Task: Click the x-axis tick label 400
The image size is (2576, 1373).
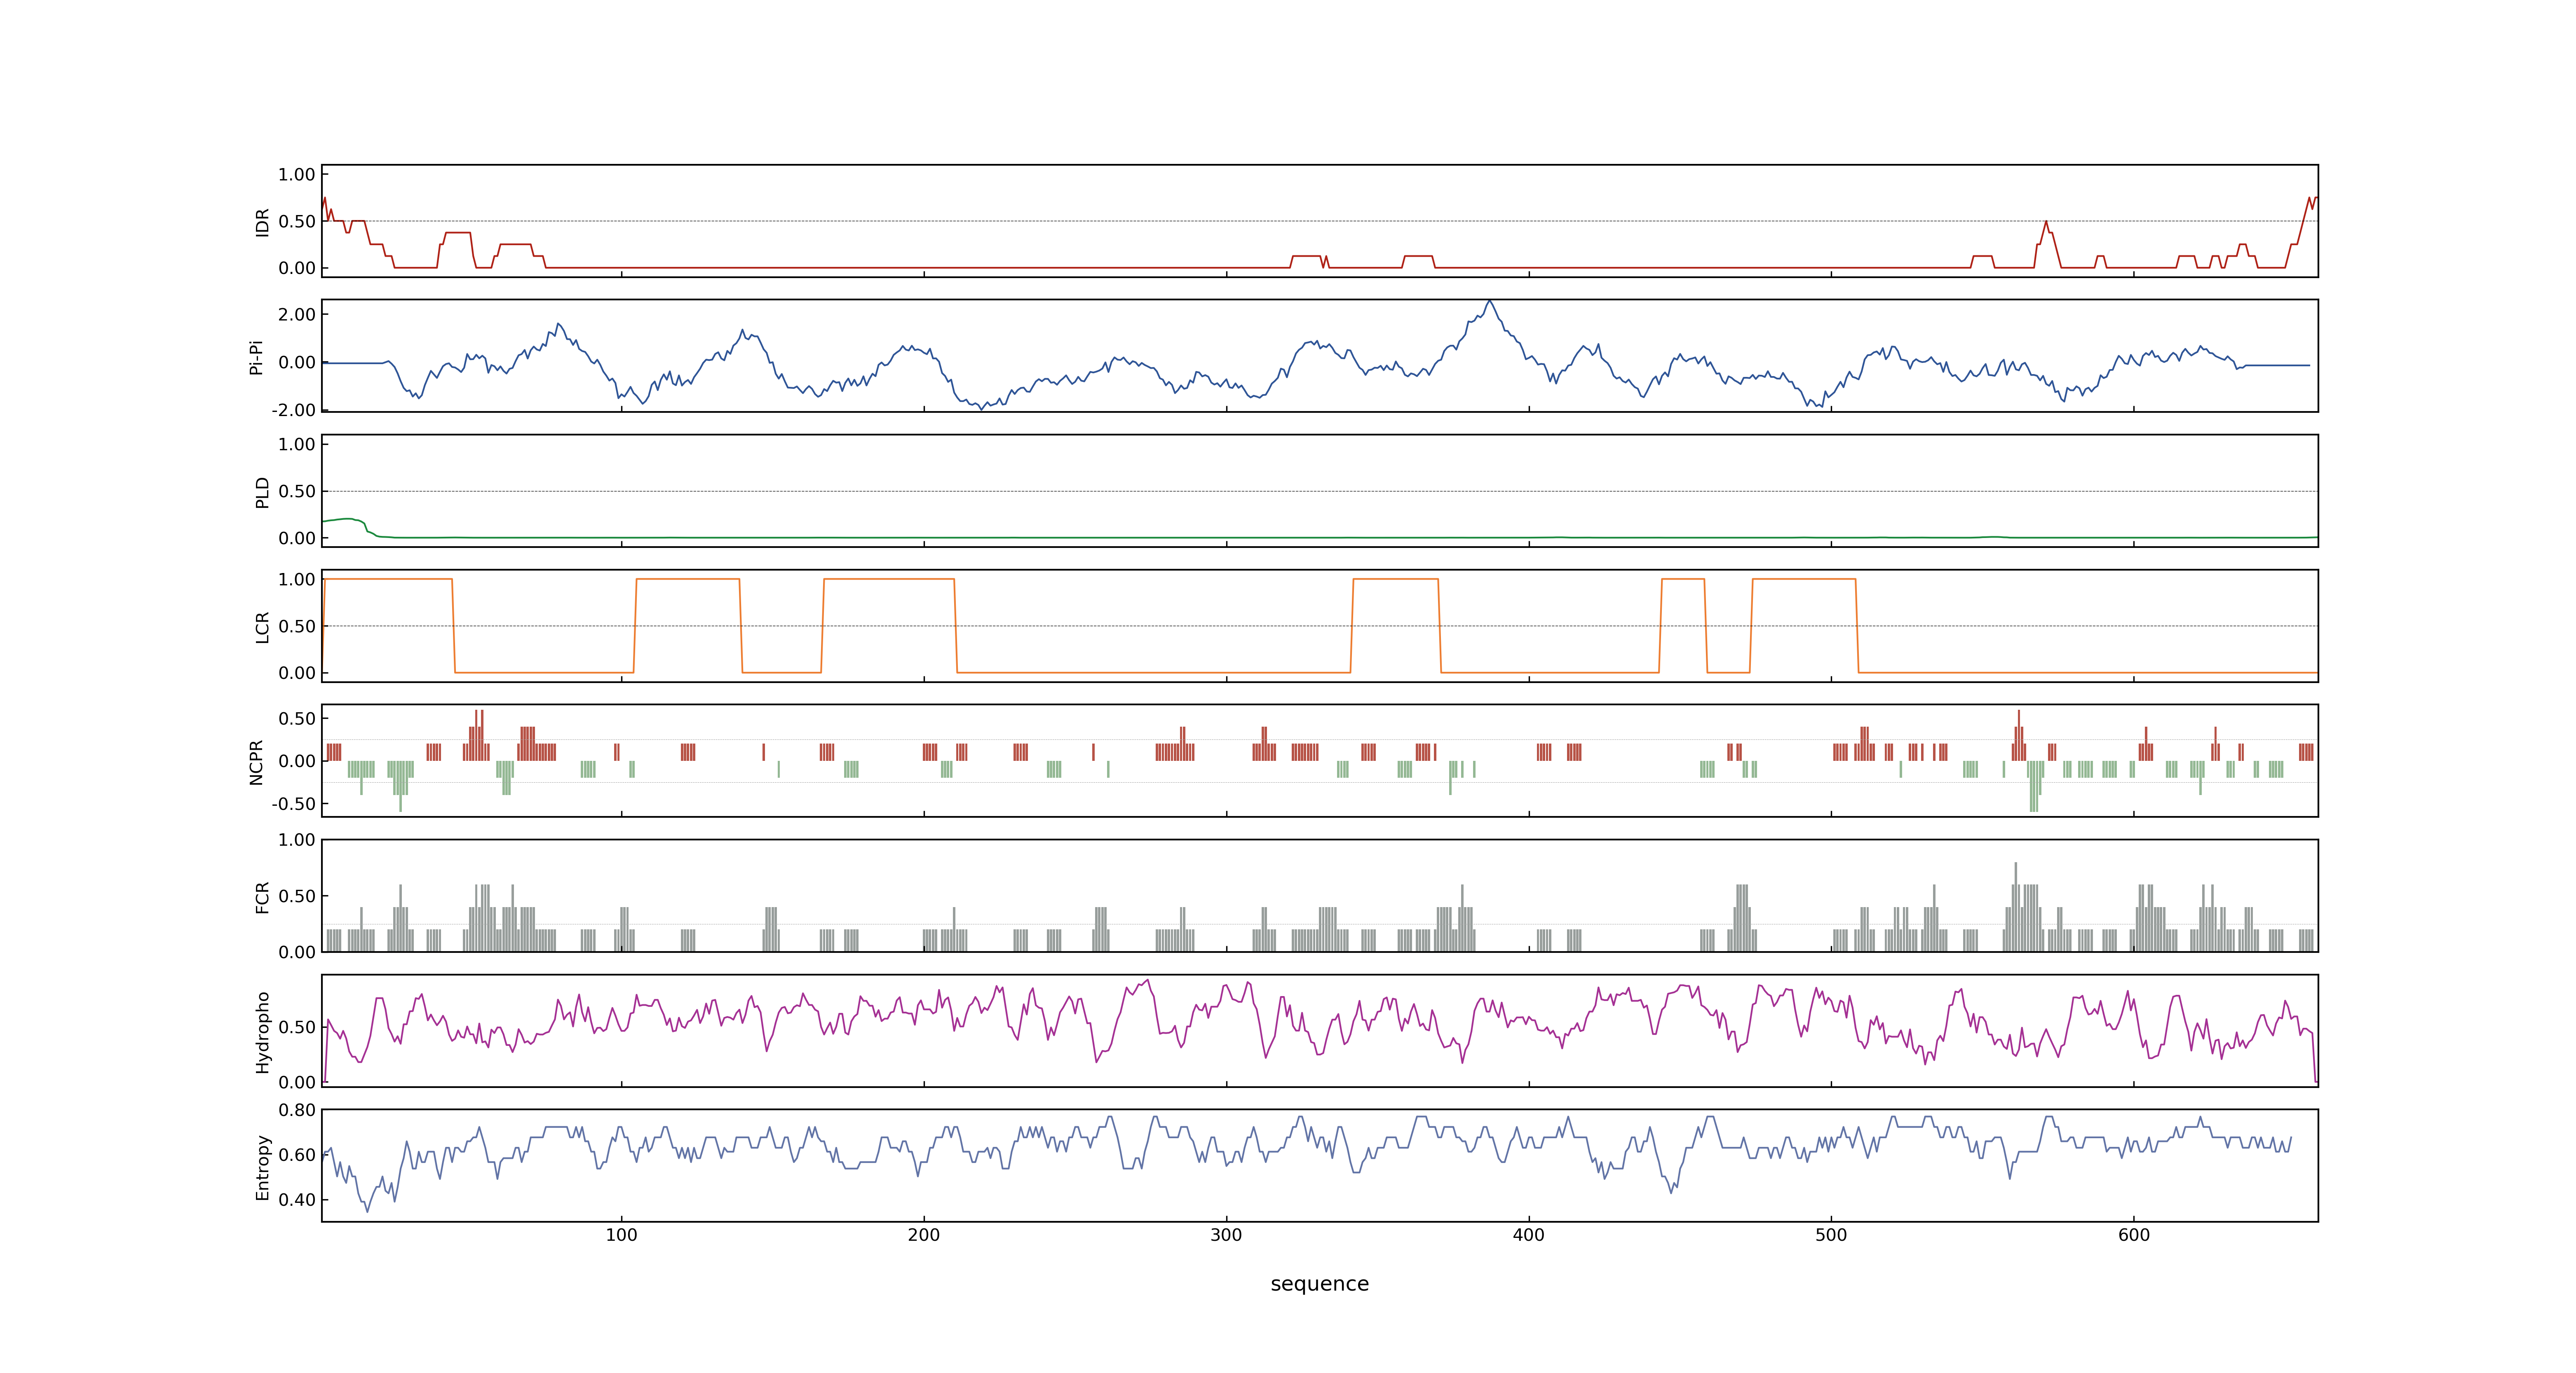Action: point(1529,1235)
